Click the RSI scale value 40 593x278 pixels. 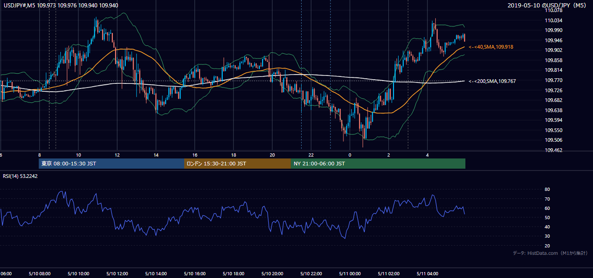548,227
